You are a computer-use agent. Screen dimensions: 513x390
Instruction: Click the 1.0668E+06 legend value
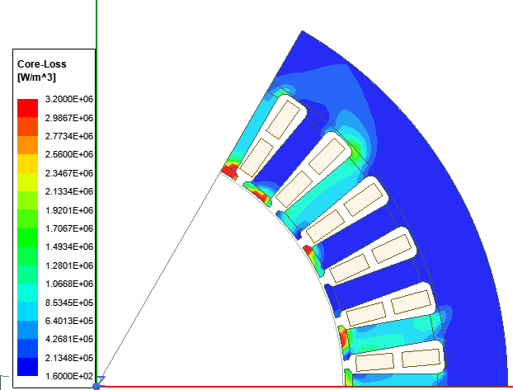click(x=69, y=284)
